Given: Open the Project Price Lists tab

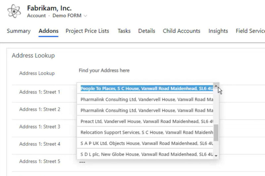Looking at the screenshot, I should click(x=87, y=31).
